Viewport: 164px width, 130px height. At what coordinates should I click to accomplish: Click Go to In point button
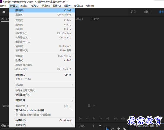[80, 118]
